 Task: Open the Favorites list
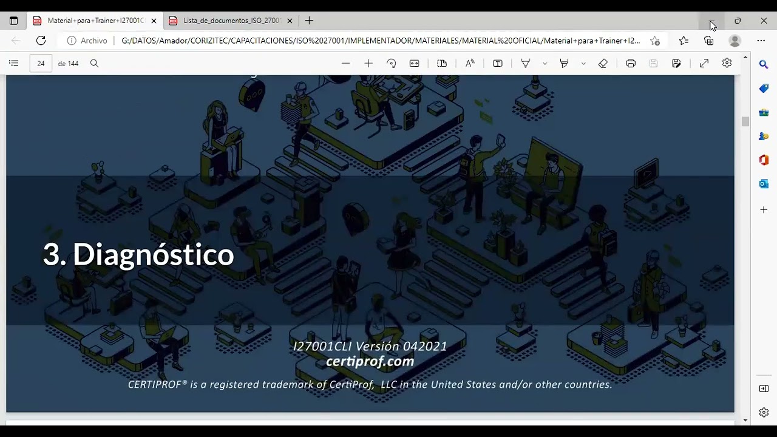pos(684,41)
